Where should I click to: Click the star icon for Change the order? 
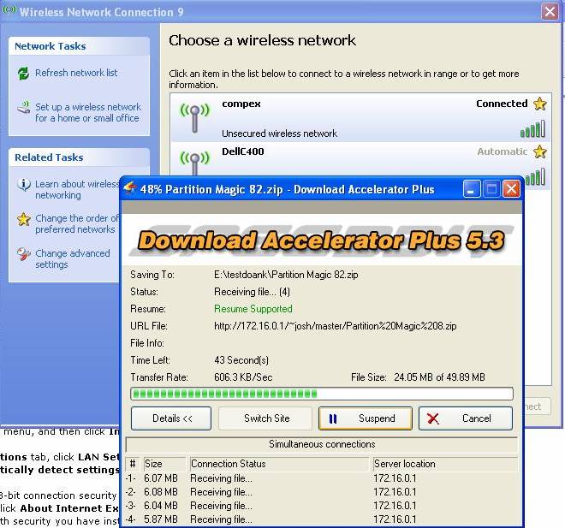[x=24, y=219]
